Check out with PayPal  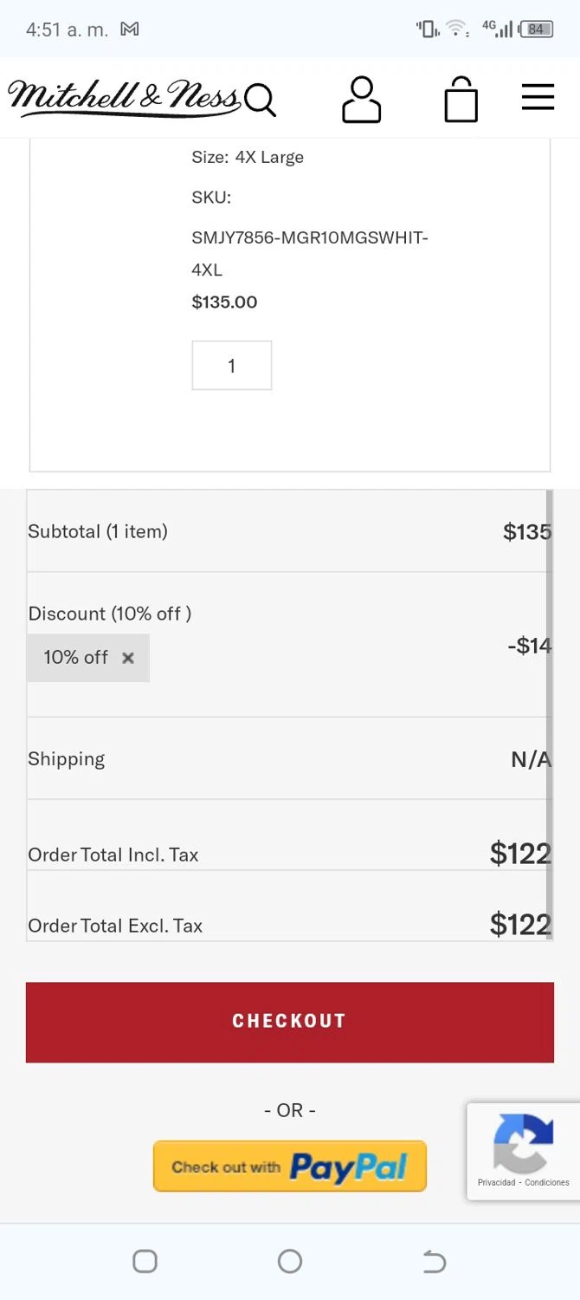[290, 1167]
